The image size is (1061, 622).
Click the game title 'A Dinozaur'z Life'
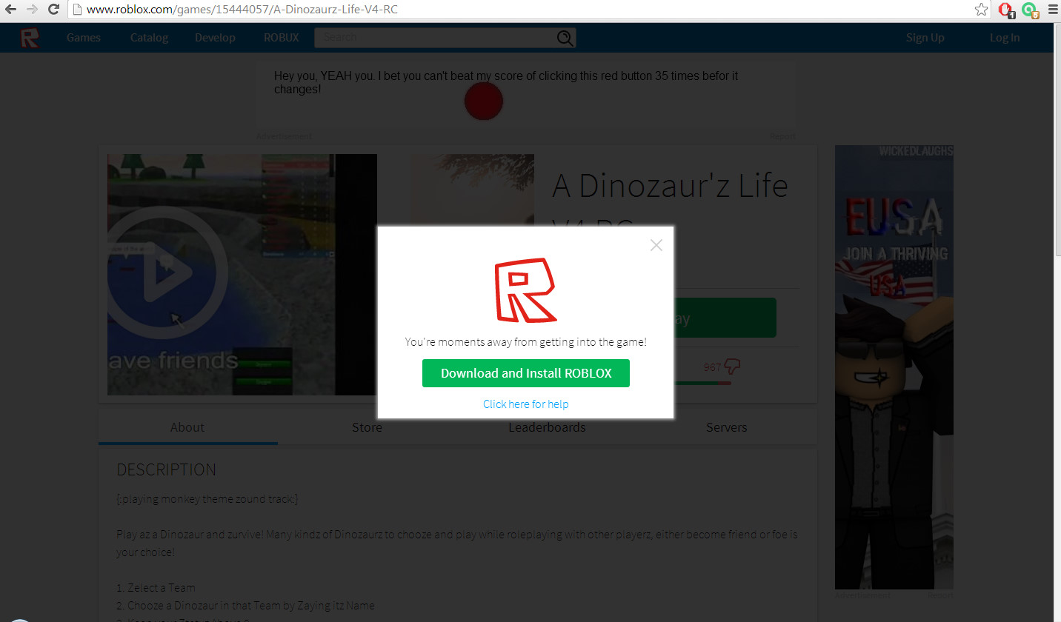(670, 186)
